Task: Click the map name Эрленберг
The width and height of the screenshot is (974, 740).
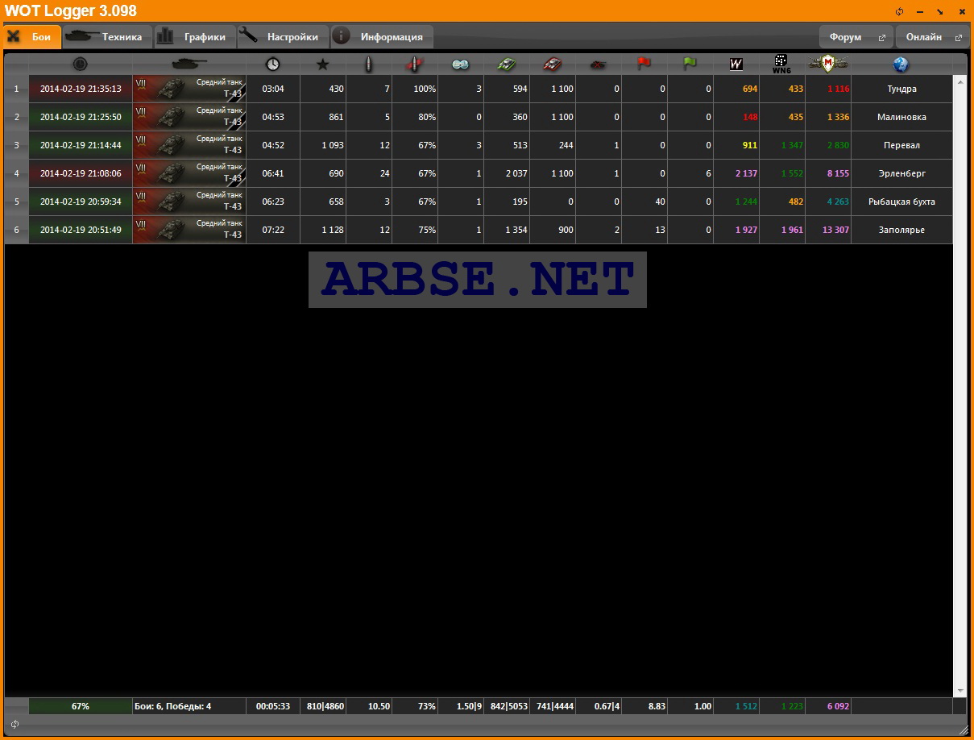Action: pyautogui.click(x=901, y=173)
